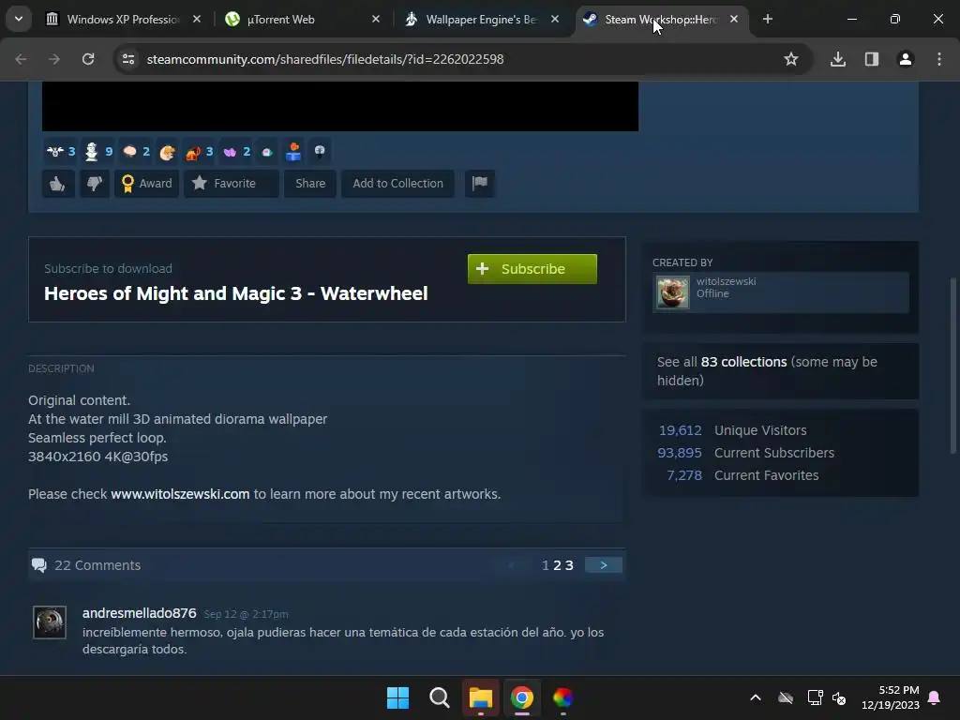960x720 pixels.
Task: Give an Award to this item
Action: pos(146,184)
